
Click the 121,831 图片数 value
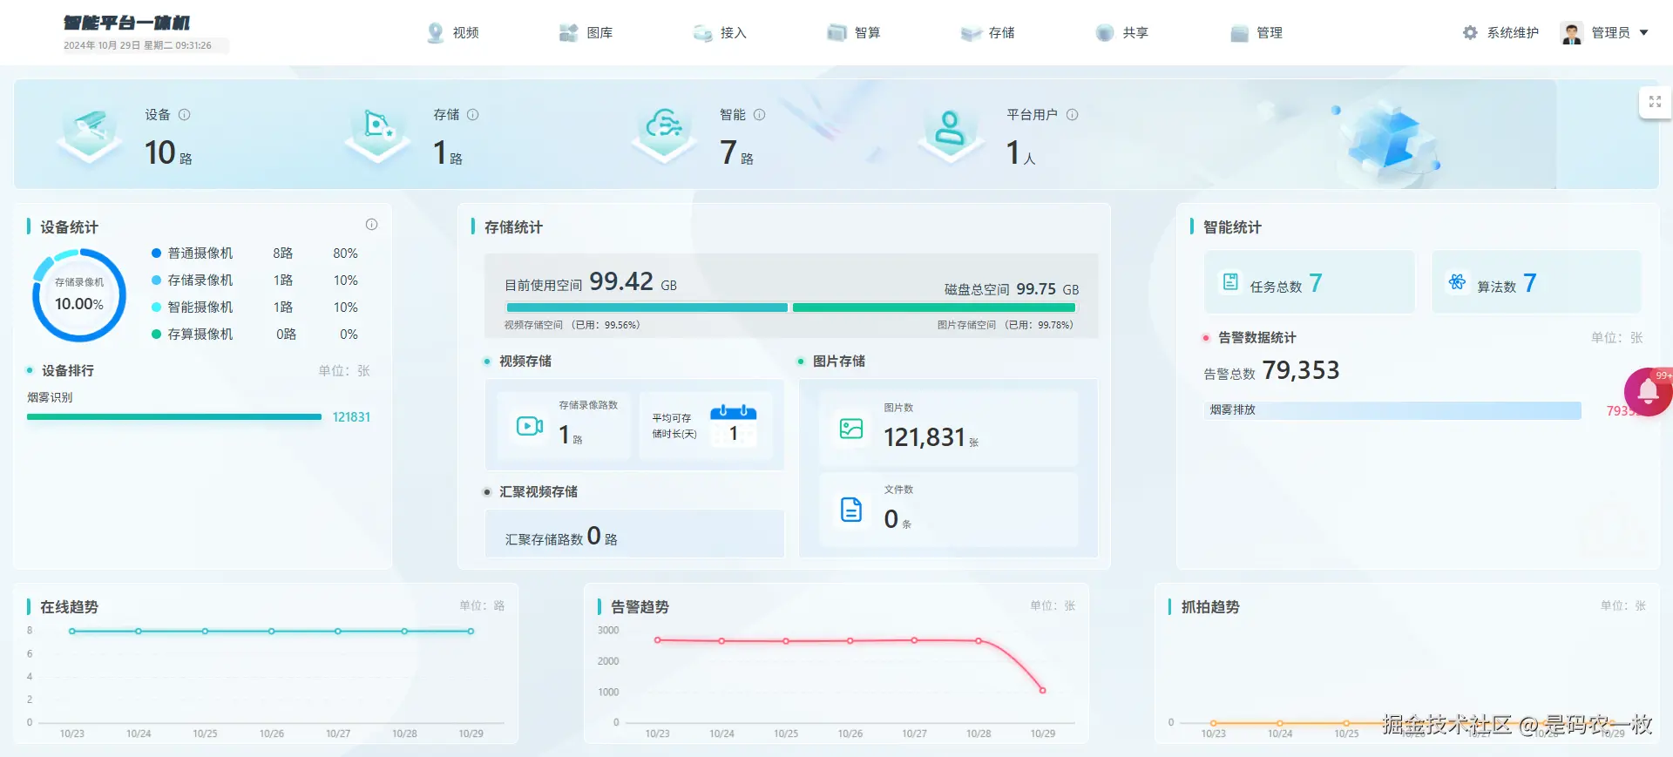coord(925,437)
